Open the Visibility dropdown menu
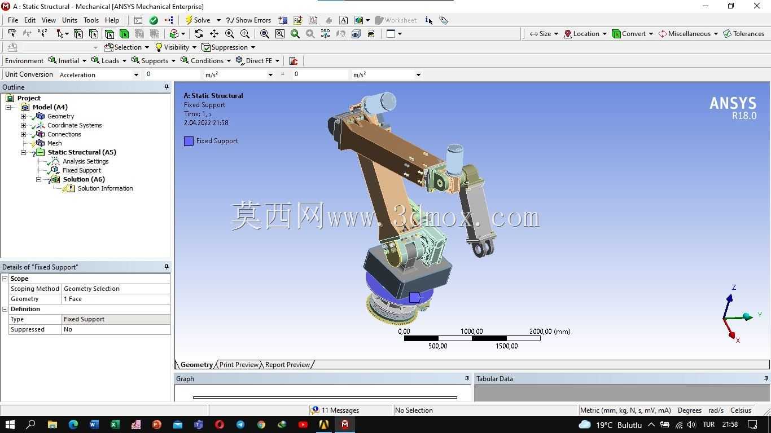 click(x=176, y=47)
